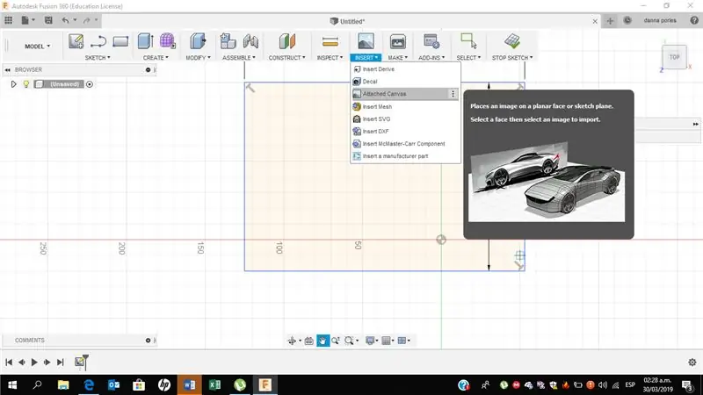
Task: Choose Insert McMaster-Carr Component entry
Action: pyautogui.click(x=405, y=144)
